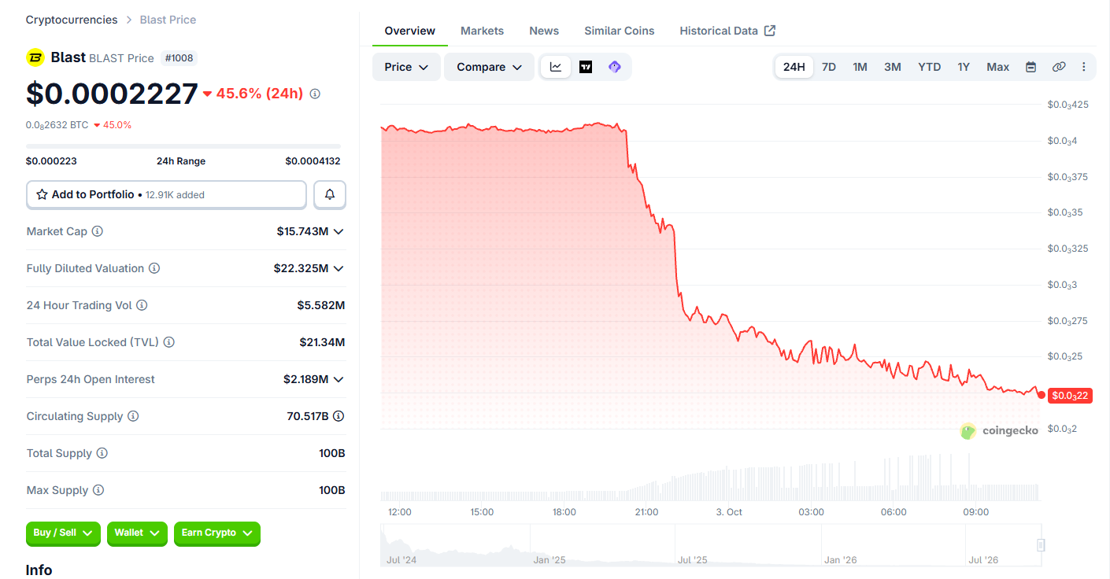Click the current price marker $0.0₃22
The width and height of the screenshot is (1110, 579).
coord(1070,395)
